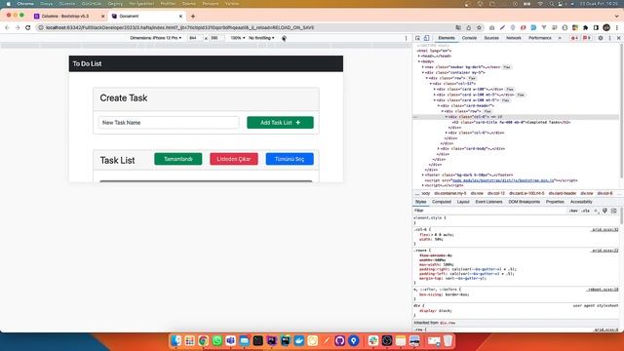Screen dimensions: 624x351
Task: Expand the div card-body node
Action: click(x=439, y=149)
